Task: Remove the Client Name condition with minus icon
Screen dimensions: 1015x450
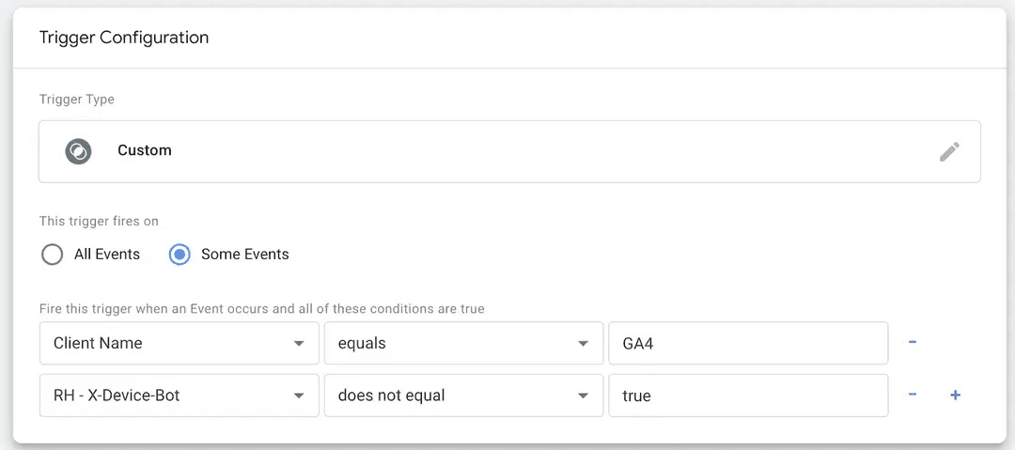Action: coord(912,343)
